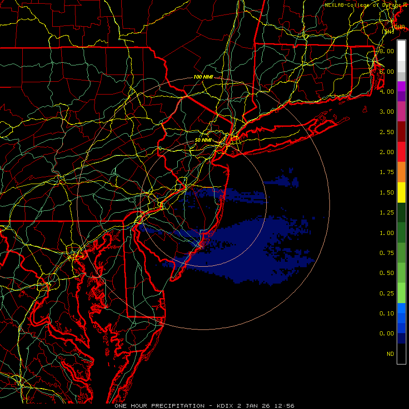Click the 4.00 scale label

click(x=387, y=91)
